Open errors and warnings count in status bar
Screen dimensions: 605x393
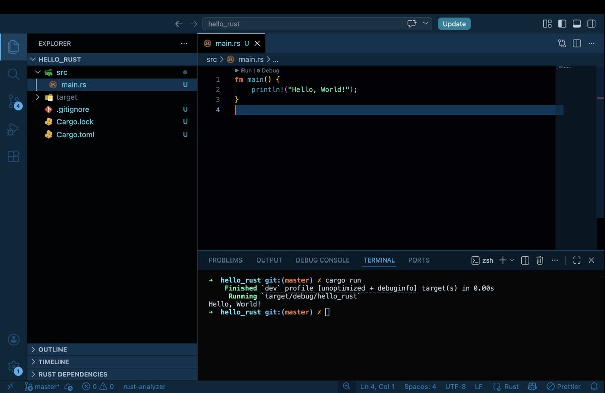coord(98,387)
